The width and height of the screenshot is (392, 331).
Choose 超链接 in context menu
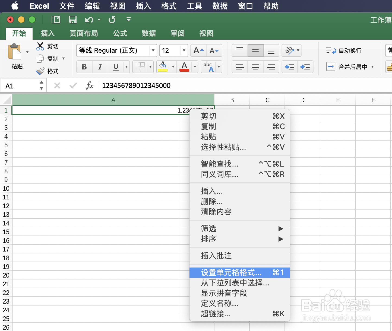240,314
